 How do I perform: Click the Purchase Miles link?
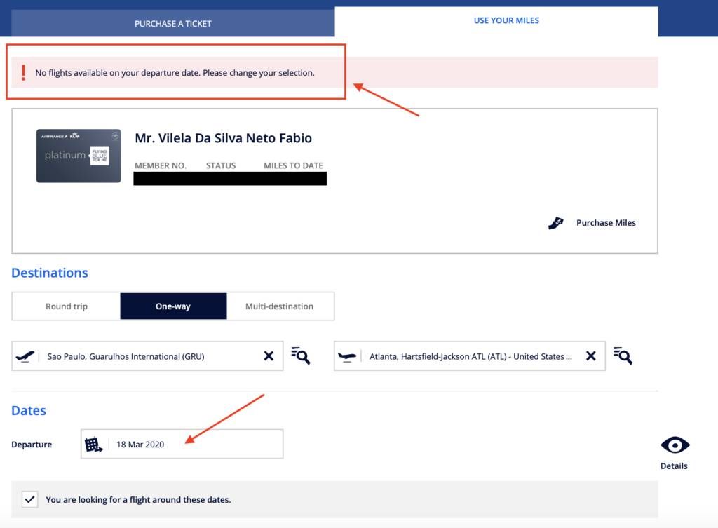pos(606,222)
